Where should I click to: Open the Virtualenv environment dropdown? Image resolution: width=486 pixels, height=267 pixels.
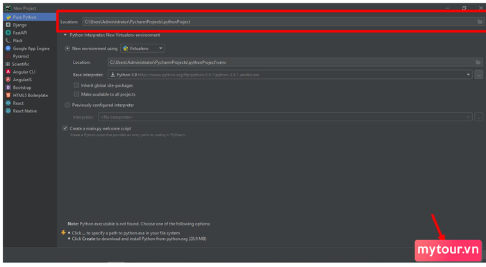click(142, 49)
